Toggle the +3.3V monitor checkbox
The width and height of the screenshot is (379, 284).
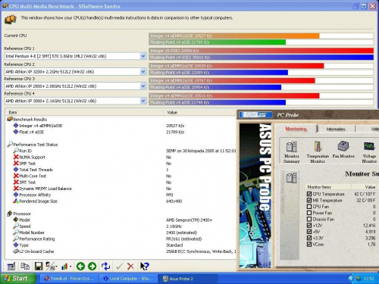pos(309,238)
